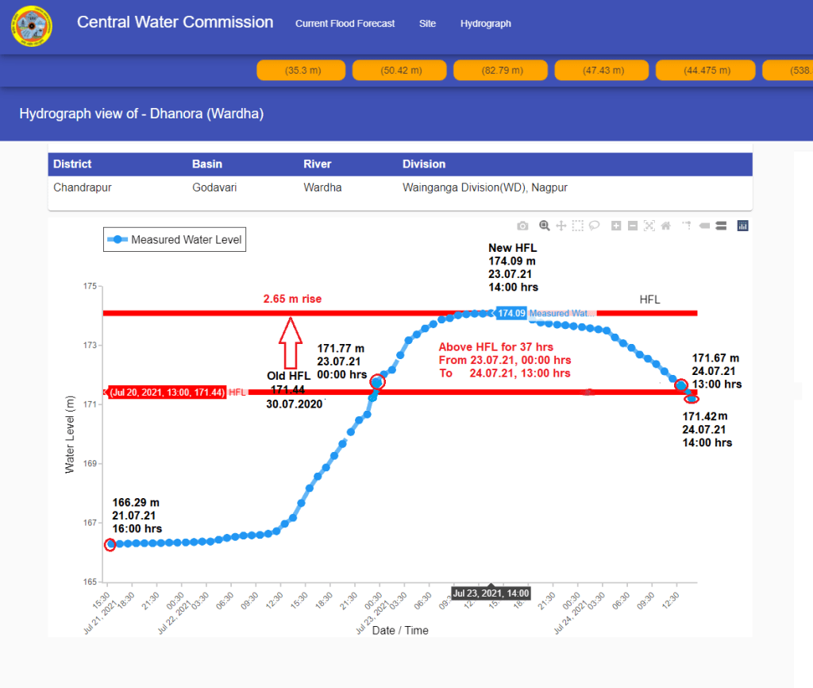This screenshot has height=688, width=813.
Task: Select the Zoom tool in chart toolbar
Action: (x=545, y=226)
